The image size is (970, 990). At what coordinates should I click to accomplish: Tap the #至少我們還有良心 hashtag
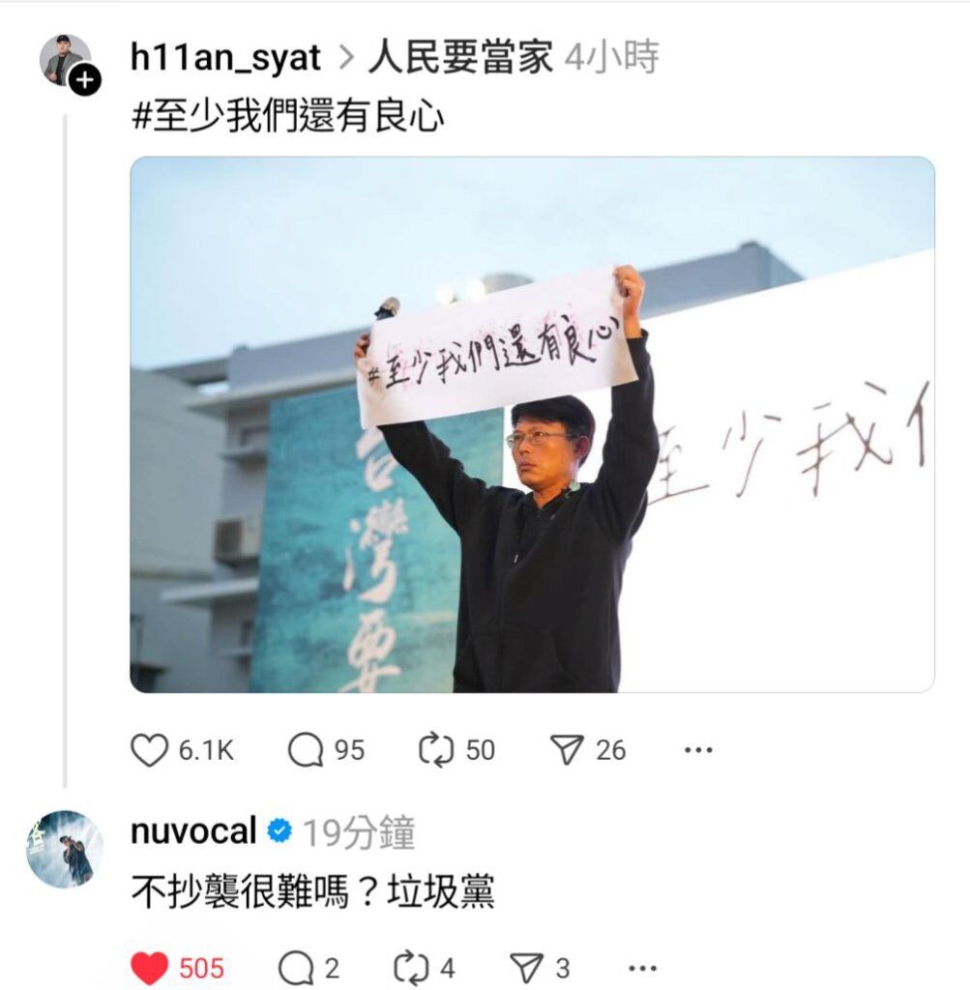tap(288, 117)
